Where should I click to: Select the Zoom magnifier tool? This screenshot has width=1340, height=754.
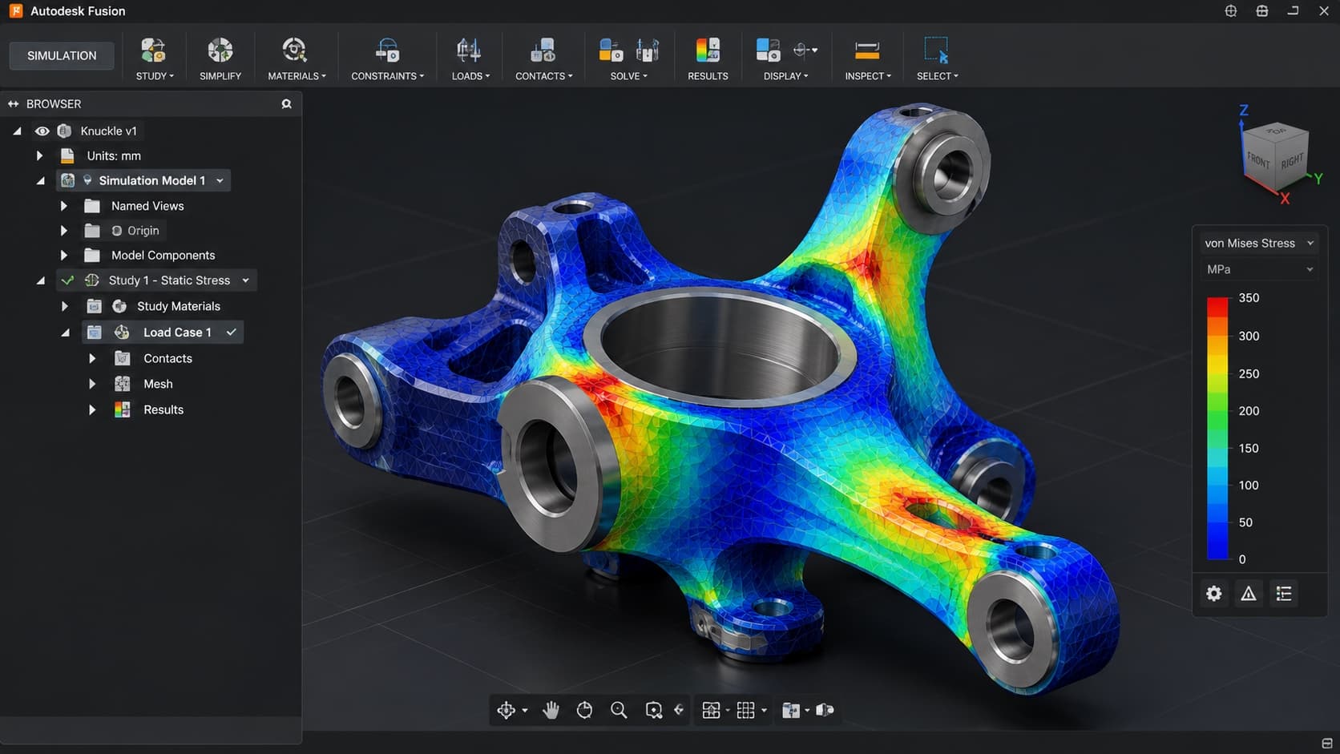click(x=619, y=710)
